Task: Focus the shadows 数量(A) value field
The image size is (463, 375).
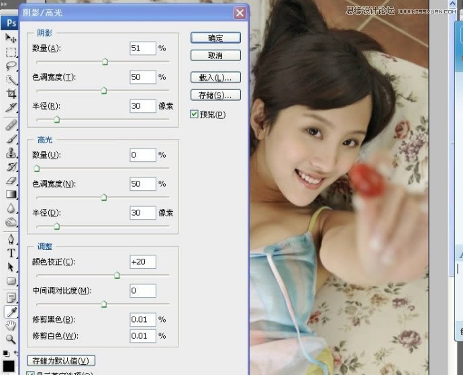Action: (143, 48)
